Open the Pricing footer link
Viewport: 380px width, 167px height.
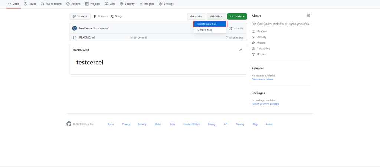click(212, 124)
